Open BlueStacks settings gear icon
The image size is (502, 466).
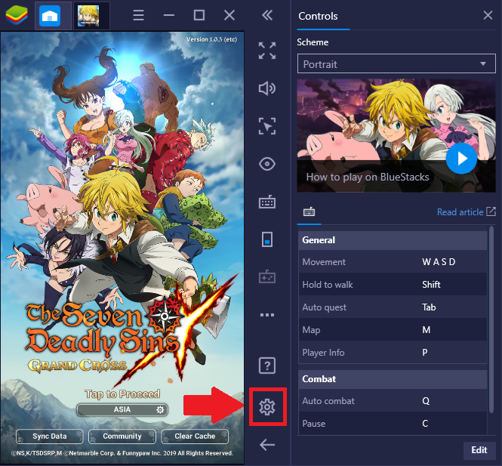(267, 407)
